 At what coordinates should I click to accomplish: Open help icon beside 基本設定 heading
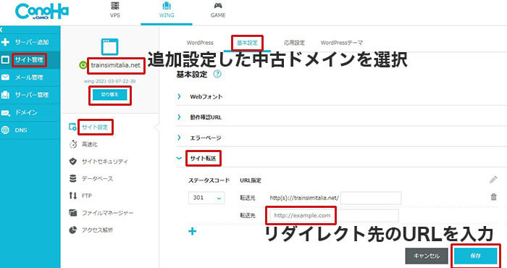[x=217, y=74]
